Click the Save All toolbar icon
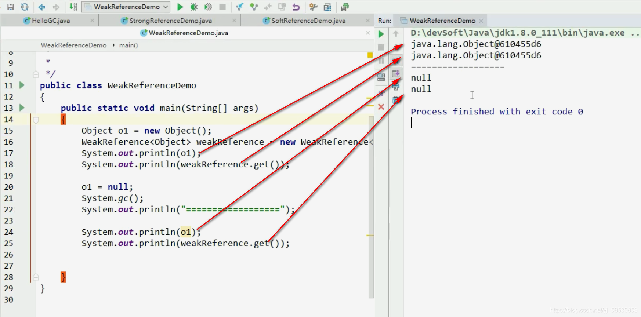641x317 pixels. tap(10, 7)
